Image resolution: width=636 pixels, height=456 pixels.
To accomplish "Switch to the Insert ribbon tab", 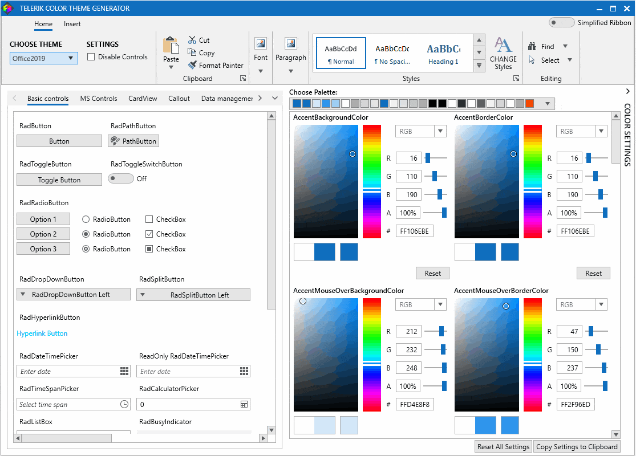I will pos(72,25).
